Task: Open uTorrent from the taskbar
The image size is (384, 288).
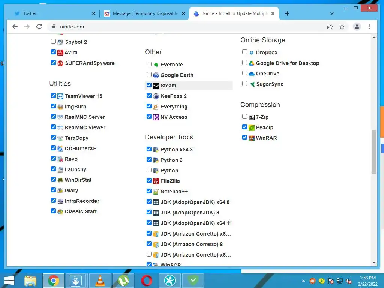Action: click(x=123, y=280)
